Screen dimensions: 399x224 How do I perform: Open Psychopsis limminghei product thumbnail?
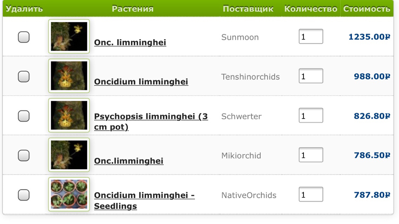pyautogui.click(x=69, y=115)
